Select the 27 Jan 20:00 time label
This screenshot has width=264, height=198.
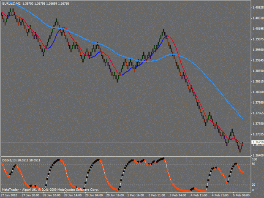pos(30,195)
